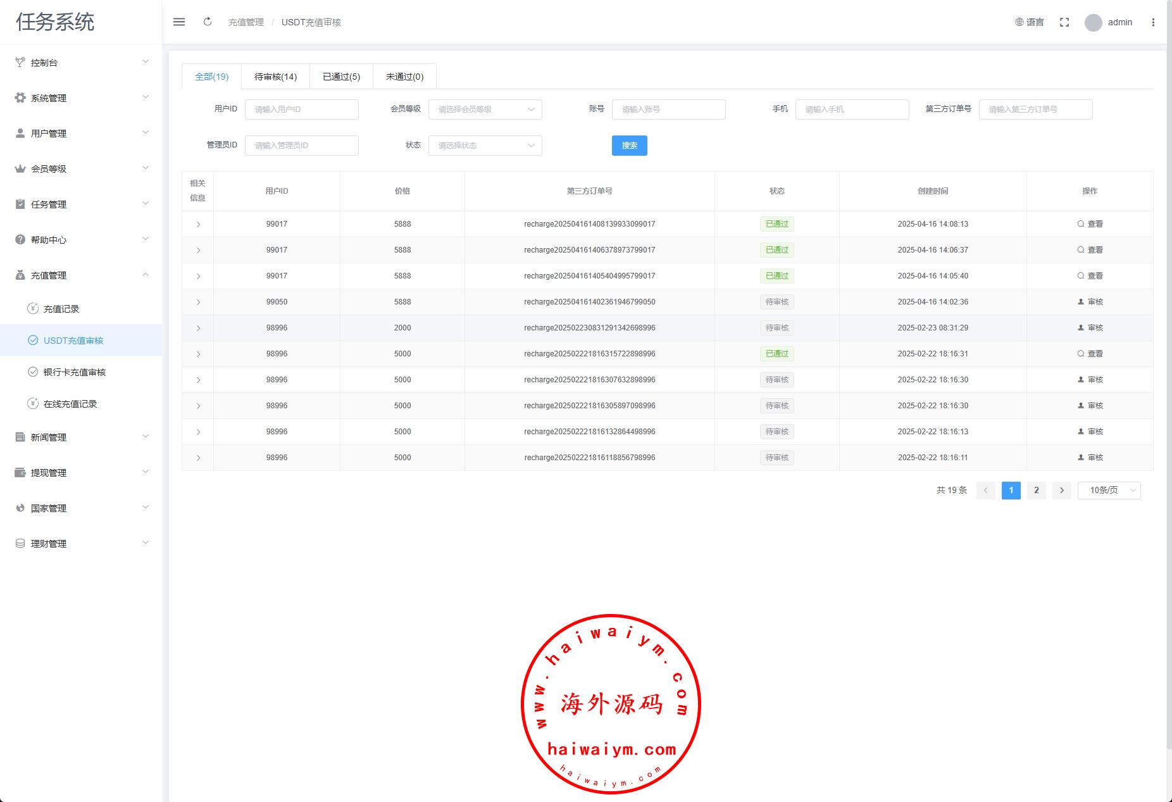
Task: Click the admin user avatar
Action: click(1094, 23)
